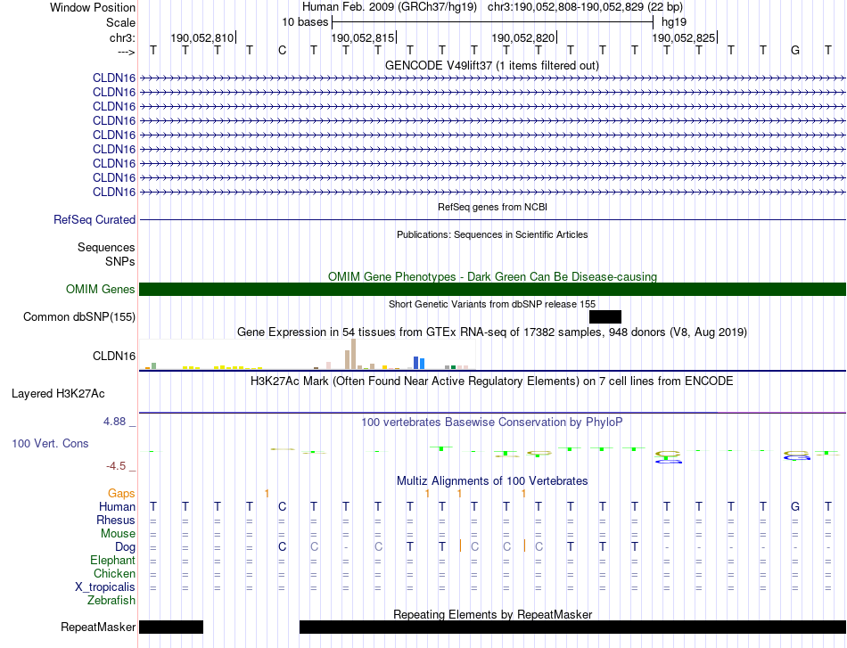Click the chr3: base position label
The image size is (847, 648).
pyautogui.click(x=122, y=37)
